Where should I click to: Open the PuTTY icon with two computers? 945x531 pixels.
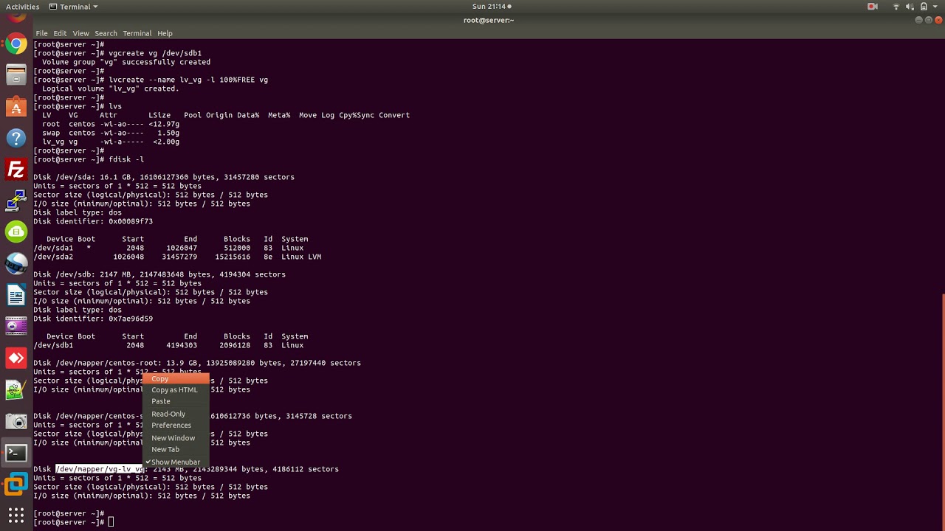(x=16, y=201)
